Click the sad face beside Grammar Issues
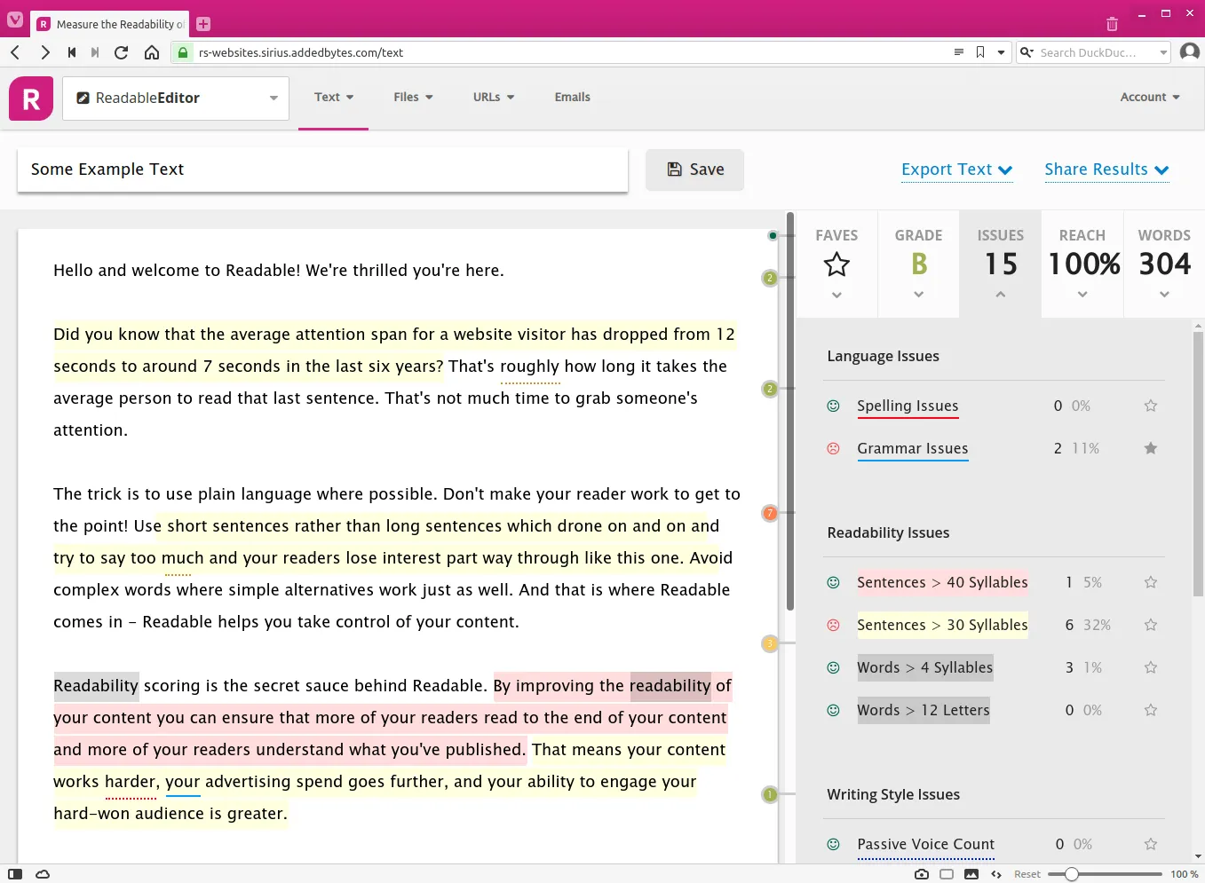 coord(833,448)
